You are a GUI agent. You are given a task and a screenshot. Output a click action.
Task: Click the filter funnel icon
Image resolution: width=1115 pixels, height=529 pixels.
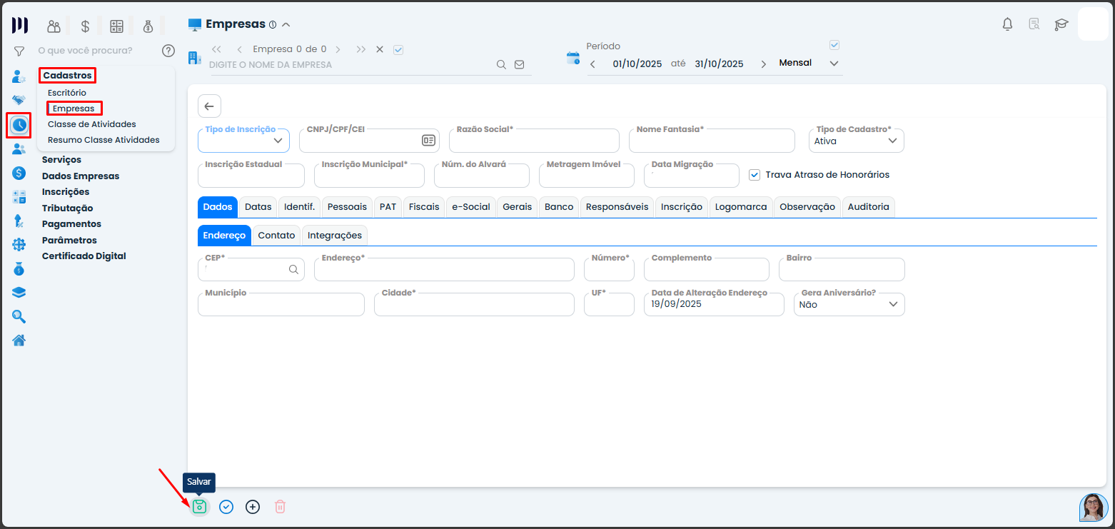tap(19, 51)
